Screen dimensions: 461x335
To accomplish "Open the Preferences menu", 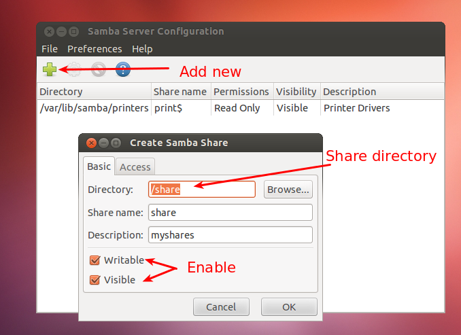I will pos(95,49).
